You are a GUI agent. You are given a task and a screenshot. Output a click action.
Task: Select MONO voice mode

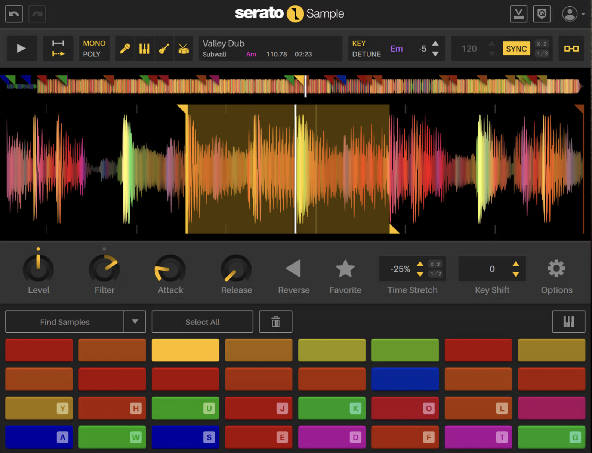tap(94, 43)
